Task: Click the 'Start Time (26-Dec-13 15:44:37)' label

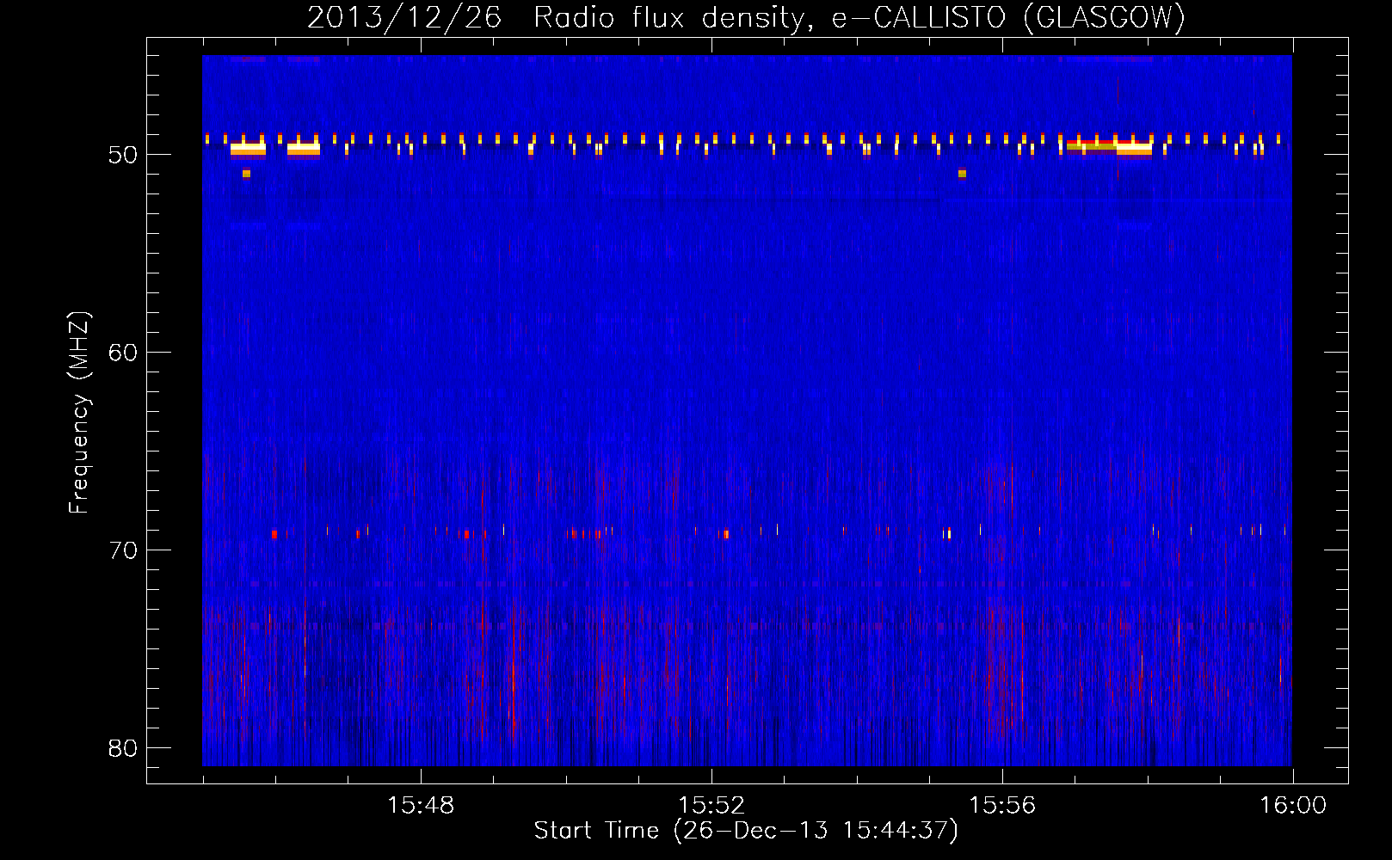Action: coord(746,831)
